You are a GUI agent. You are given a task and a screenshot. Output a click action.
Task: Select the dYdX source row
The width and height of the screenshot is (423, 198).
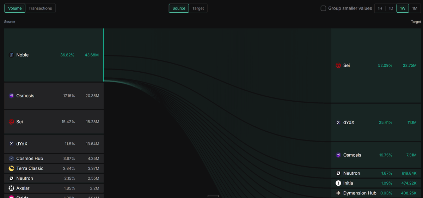click(x=54, y=144)
